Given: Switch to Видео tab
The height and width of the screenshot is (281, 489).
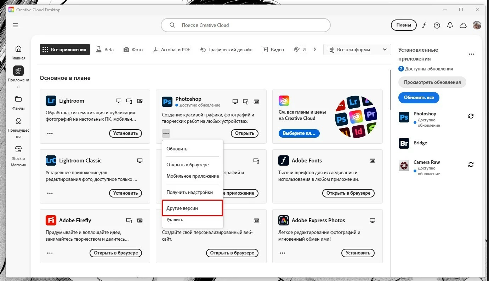Looking at the screenshot, I should coord(273,50).
